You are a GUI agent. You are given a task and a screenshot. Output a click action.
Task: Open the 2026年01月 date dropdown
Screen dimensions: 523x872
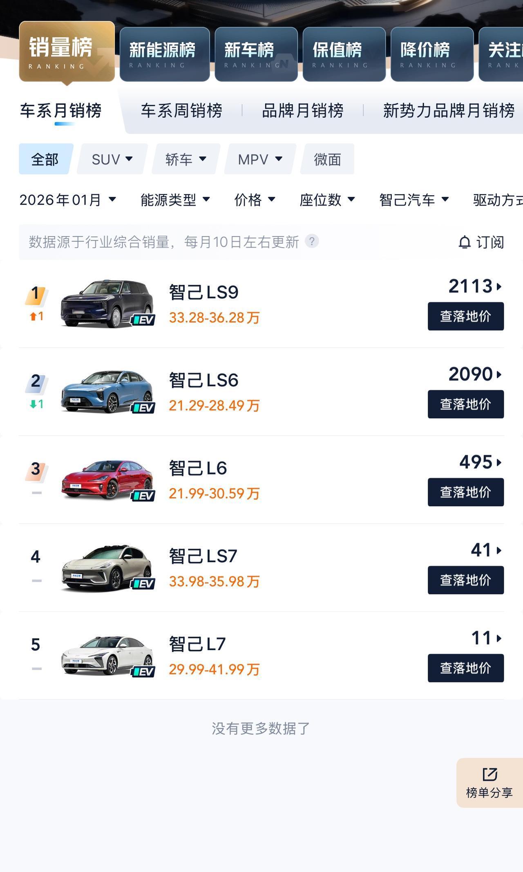(67, 200)
